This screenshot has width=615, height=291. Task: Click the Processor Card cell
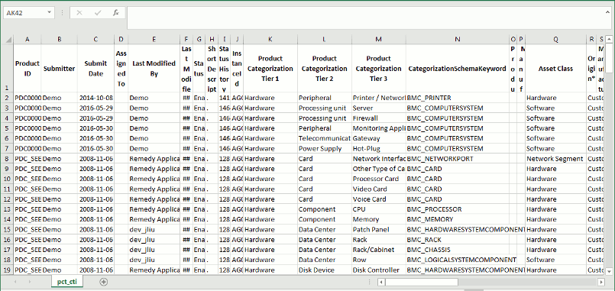pyautogui.click(x=379, y=179)
